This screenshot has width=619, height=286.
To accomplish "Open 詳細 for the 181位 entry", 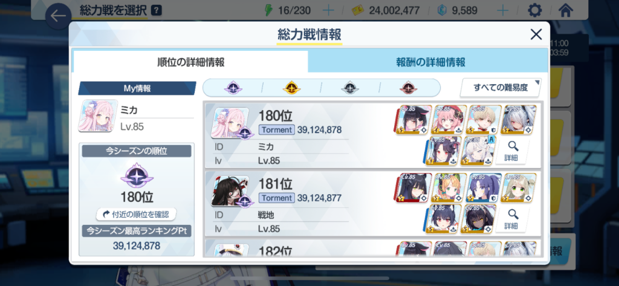I will pyautogui.click(x=513, y=219).
